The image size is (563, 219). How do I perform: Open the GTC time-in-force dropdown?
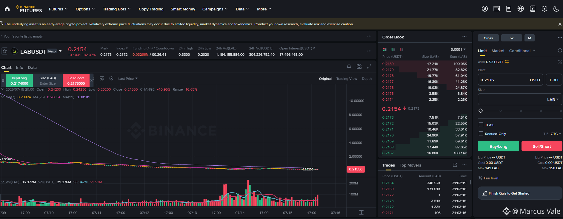556,134
